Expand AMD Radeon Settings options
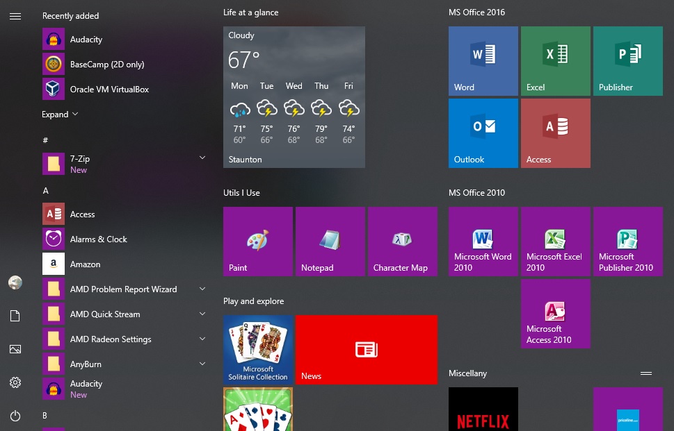674x431 pixels. (202, 339)
